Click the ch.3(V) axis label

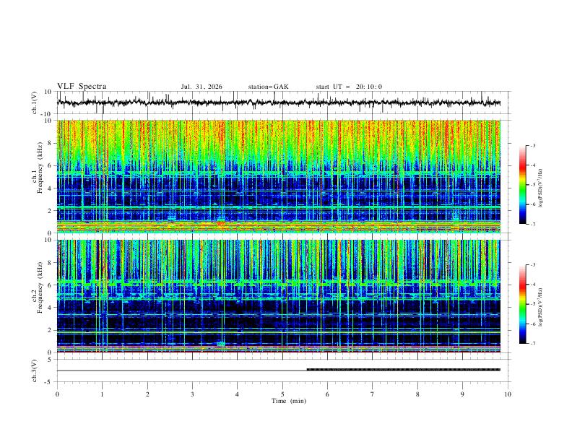click(x=35, y=370)
